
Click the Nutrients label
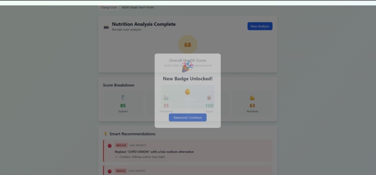[252, 112]
